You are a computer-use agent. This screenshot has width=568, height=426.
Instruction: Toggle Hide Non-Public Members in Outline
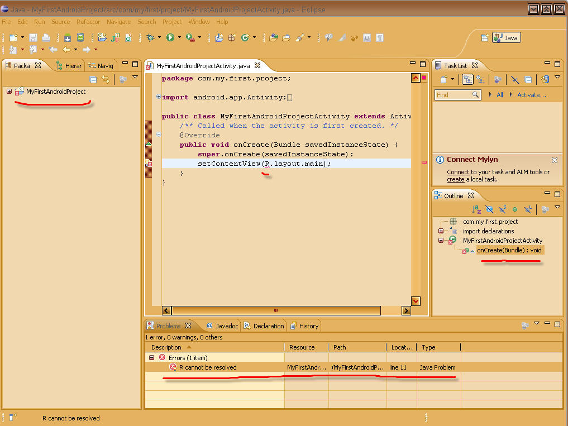tap(515, 209)
